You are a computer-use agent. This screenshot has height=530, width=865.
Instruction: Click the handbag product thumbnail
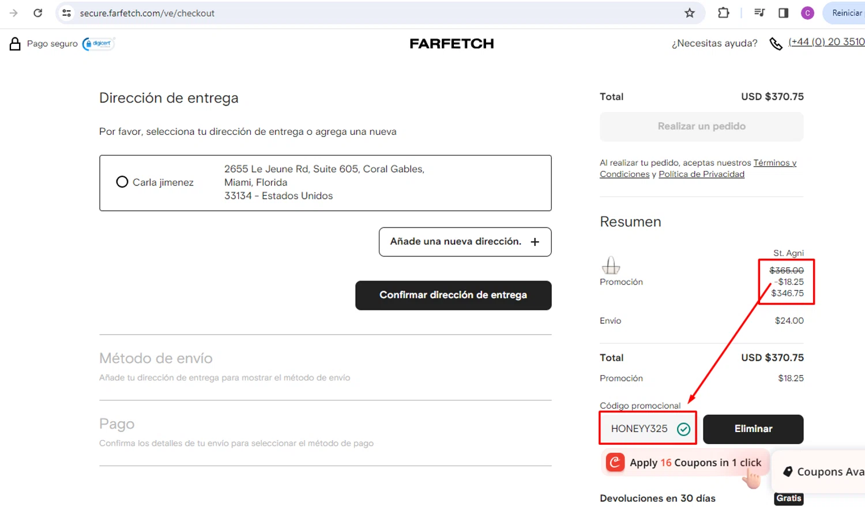[611, 266]
